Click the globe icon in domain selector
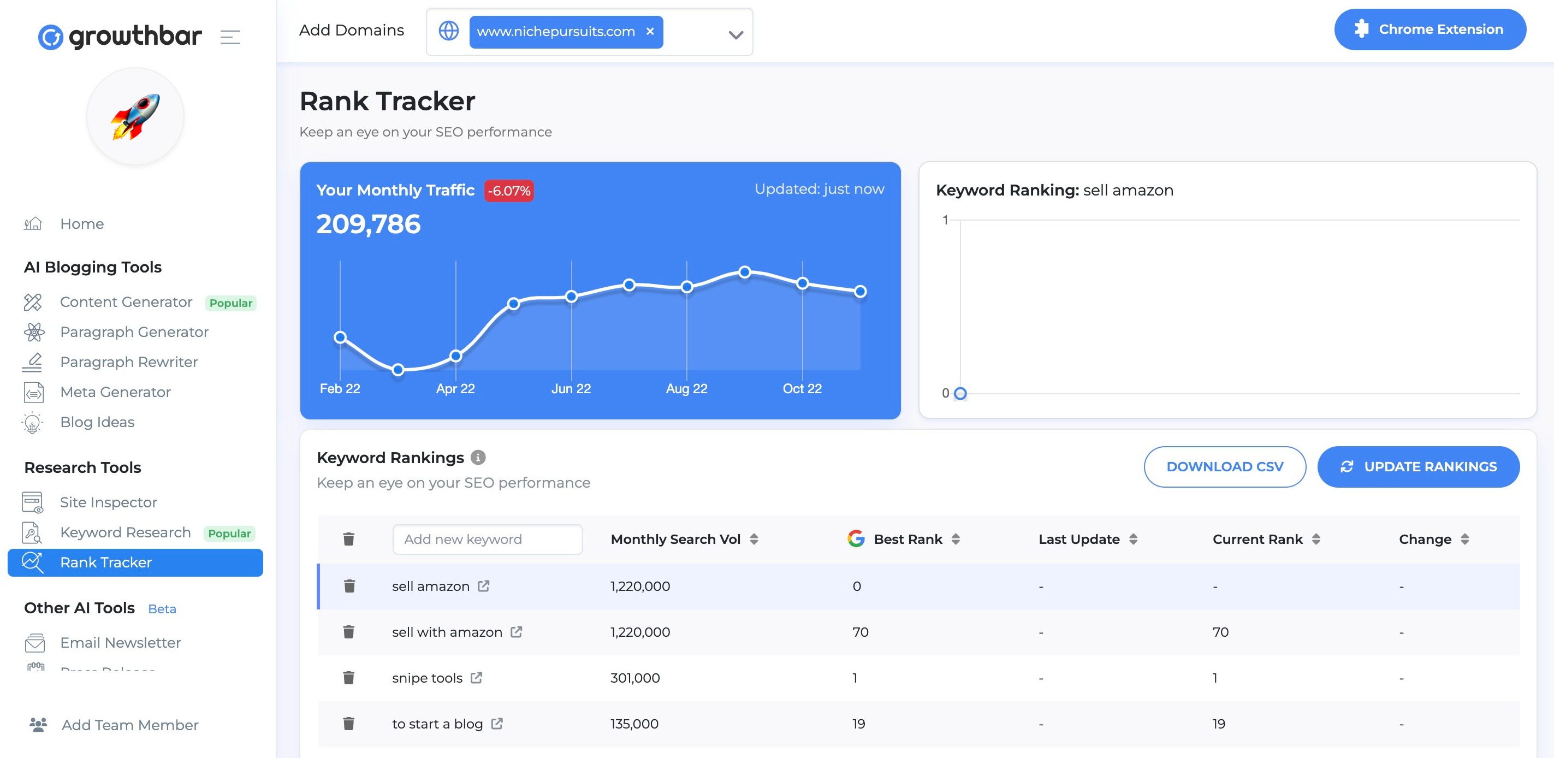This screenshot has width=1554, height=758. coord(449,31)
